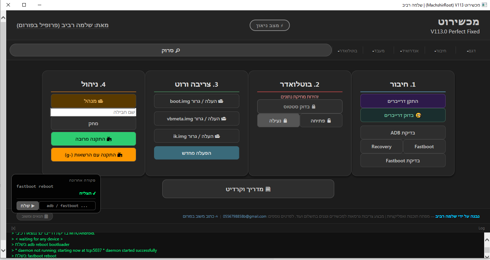Select פתיחה to unlock the bootloader
Viewport: 490px width, 260px height.
pos(321,121)
